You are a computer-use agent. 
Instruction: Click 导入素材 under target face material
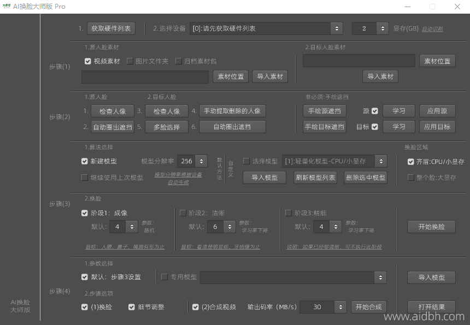[x=380, y=76]
